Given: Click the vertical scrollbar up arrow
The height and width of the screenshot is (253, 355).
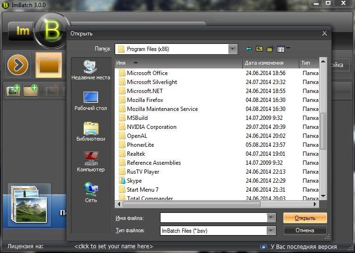Looking at the screenshot, I should click(x=323, y=61).
